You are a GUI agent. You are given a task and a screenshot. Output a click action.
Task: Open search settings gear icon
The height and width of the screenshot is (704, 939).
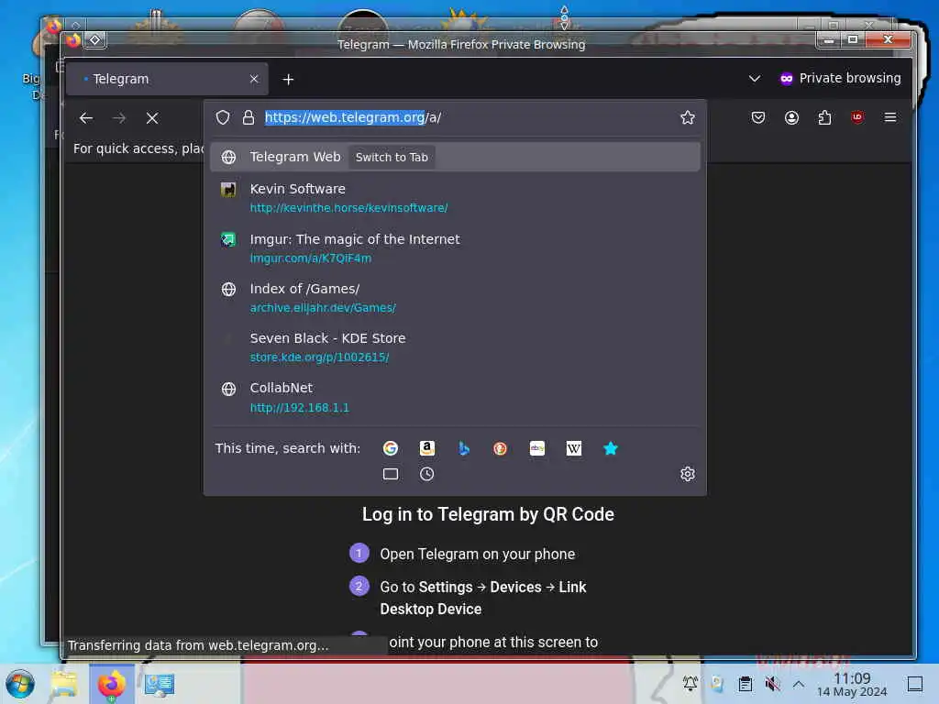[688, 474]
